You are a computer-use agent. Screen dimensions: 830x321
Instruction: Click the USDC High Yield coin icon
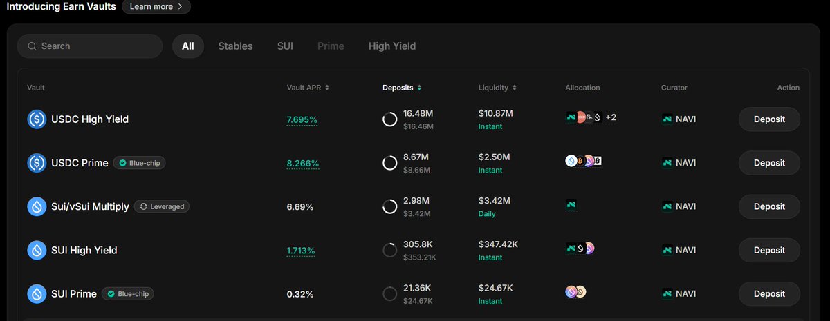[37, 119]
